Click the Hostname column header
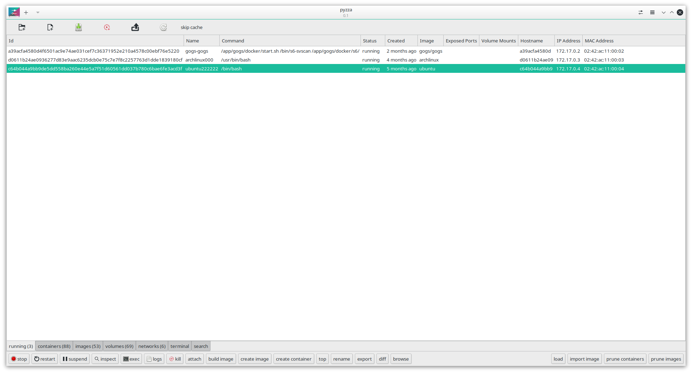The height and width of the screenshot is (373, 692). [536, 41]
